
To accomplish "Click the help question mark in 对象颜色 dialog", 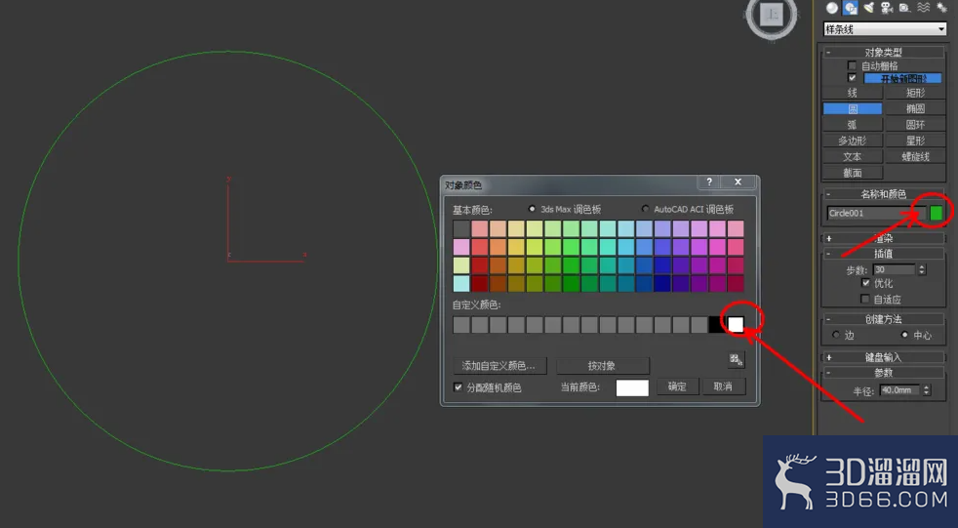I will pos(708,183).
